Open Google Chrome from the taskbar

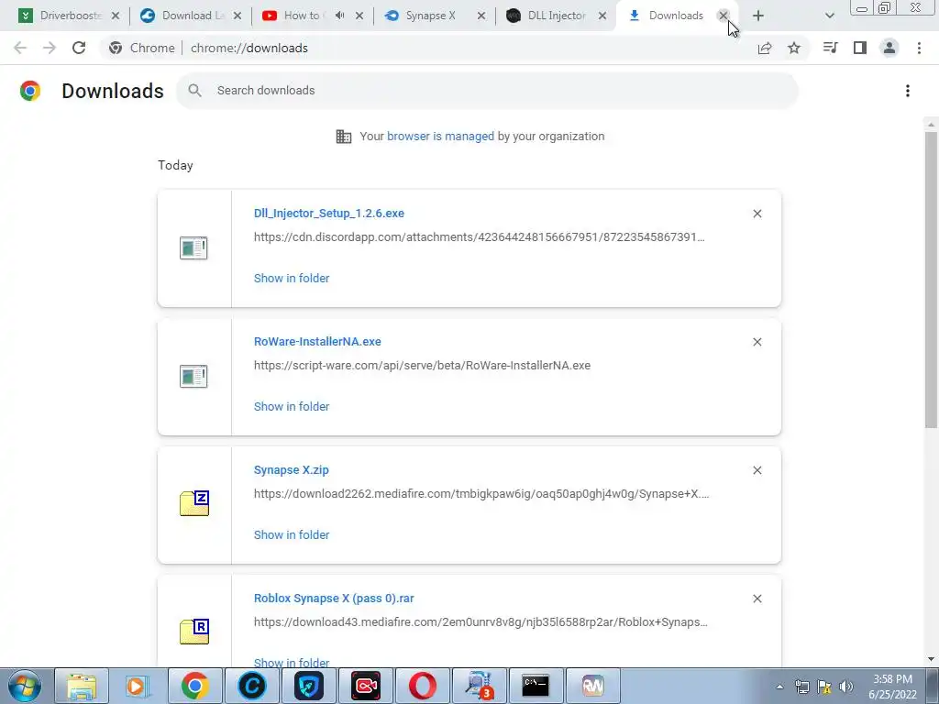(x=194, y=686)
